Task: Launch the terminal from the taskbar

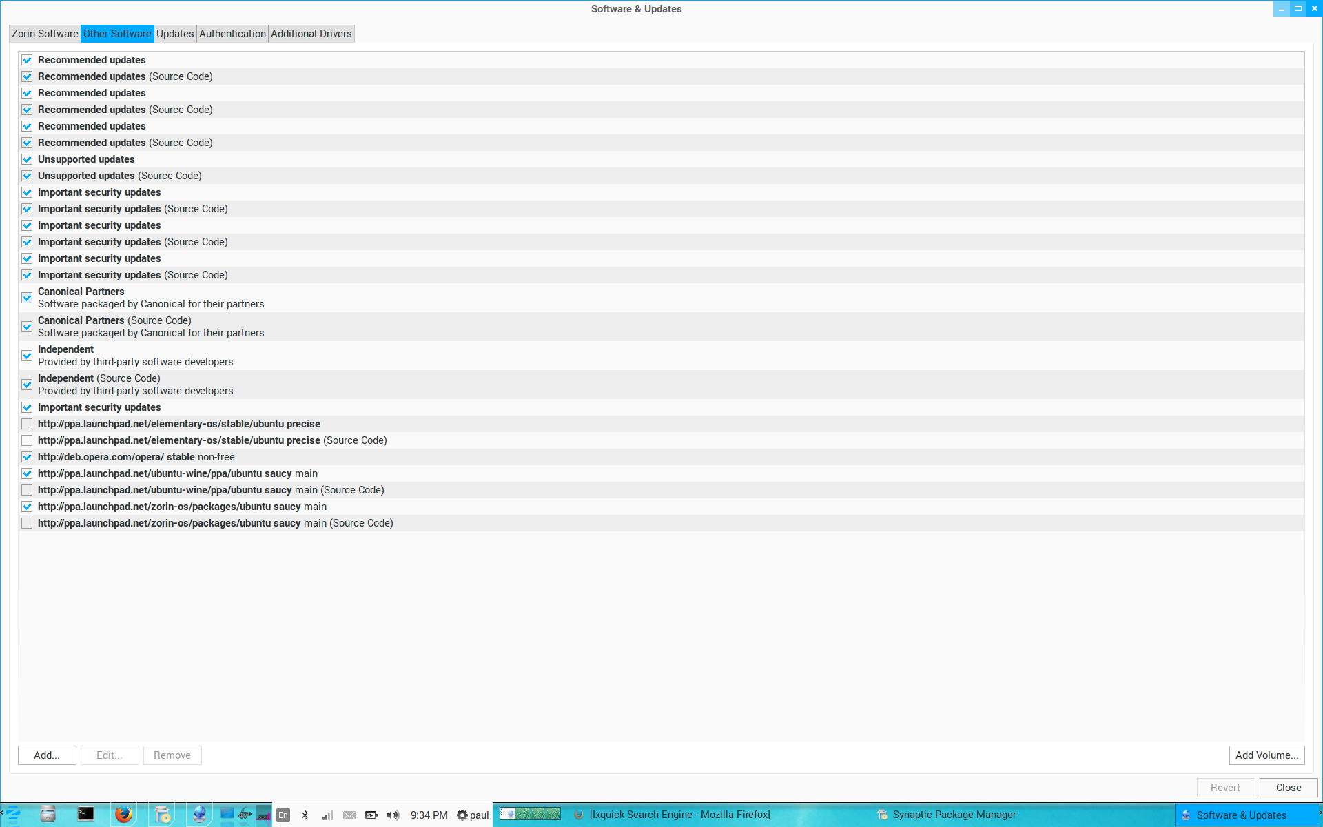Action: (85, 815)
